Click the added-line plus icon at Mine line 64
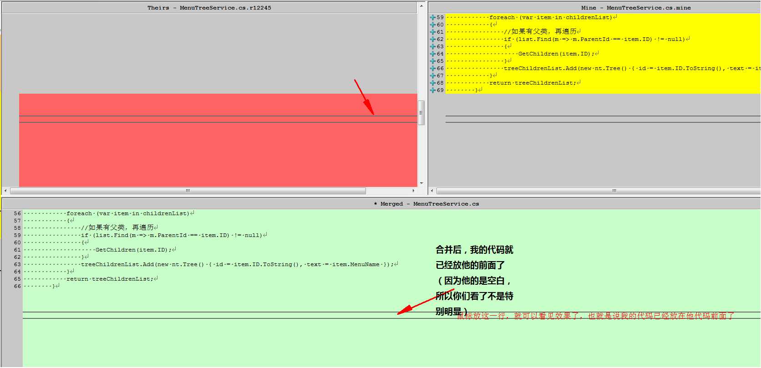This screenshot has width=761, height=368. click(x=432, y=54)
